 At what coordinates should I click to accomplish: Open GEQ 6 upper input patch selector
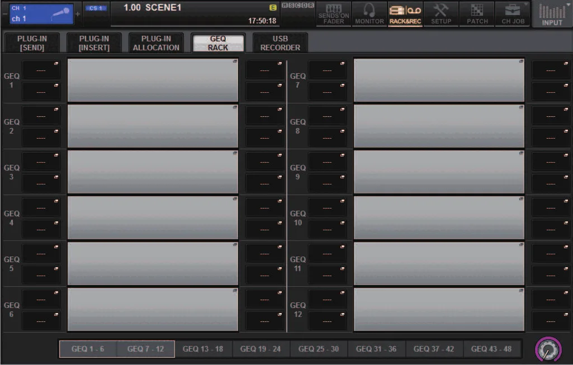[41, 299]
